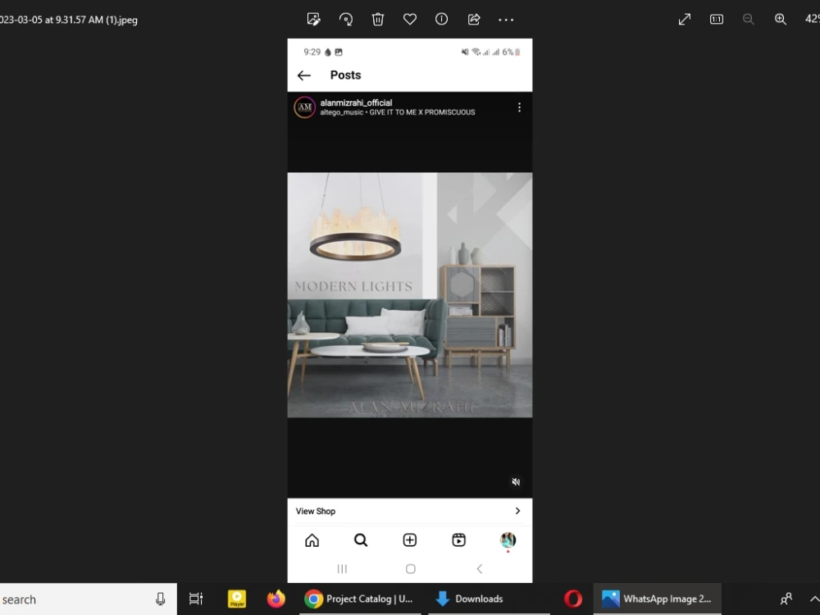
Task: Tap Android back chevron
Action: point(479,568)
